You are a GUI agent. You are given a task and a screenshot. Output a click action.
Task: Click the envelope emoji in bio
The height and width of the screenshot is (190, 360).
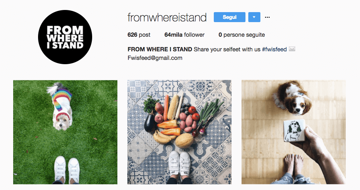pos(292,49)
